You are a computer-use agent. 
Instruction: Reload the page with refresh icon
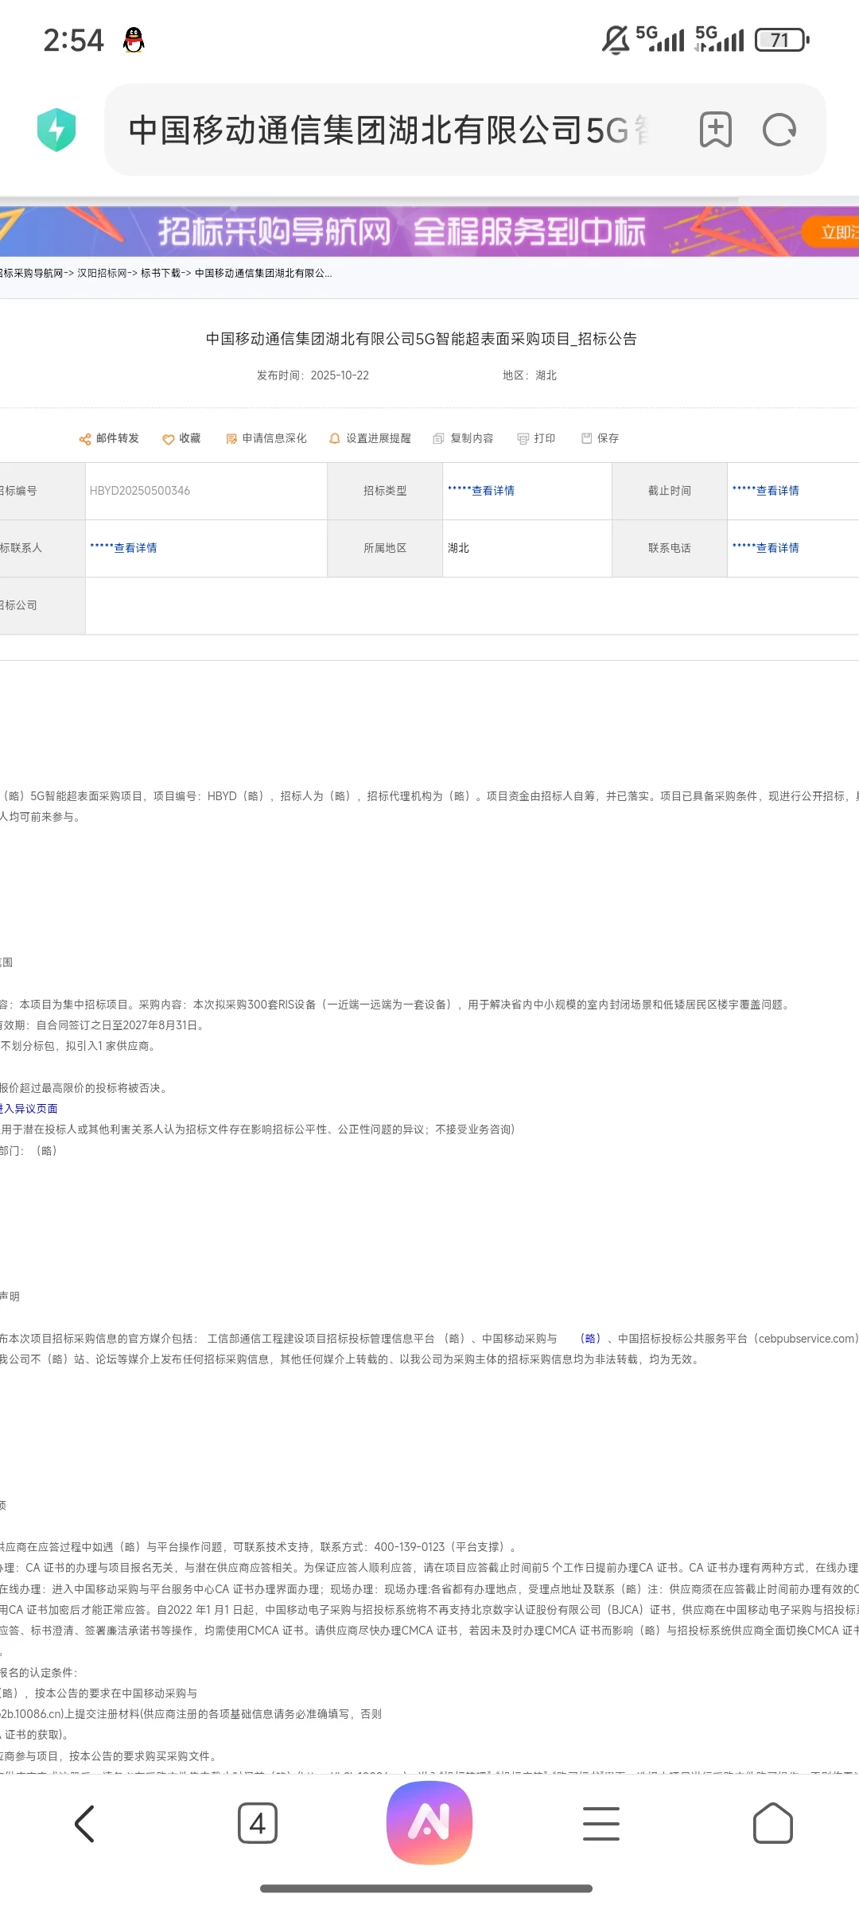(779, 130)
